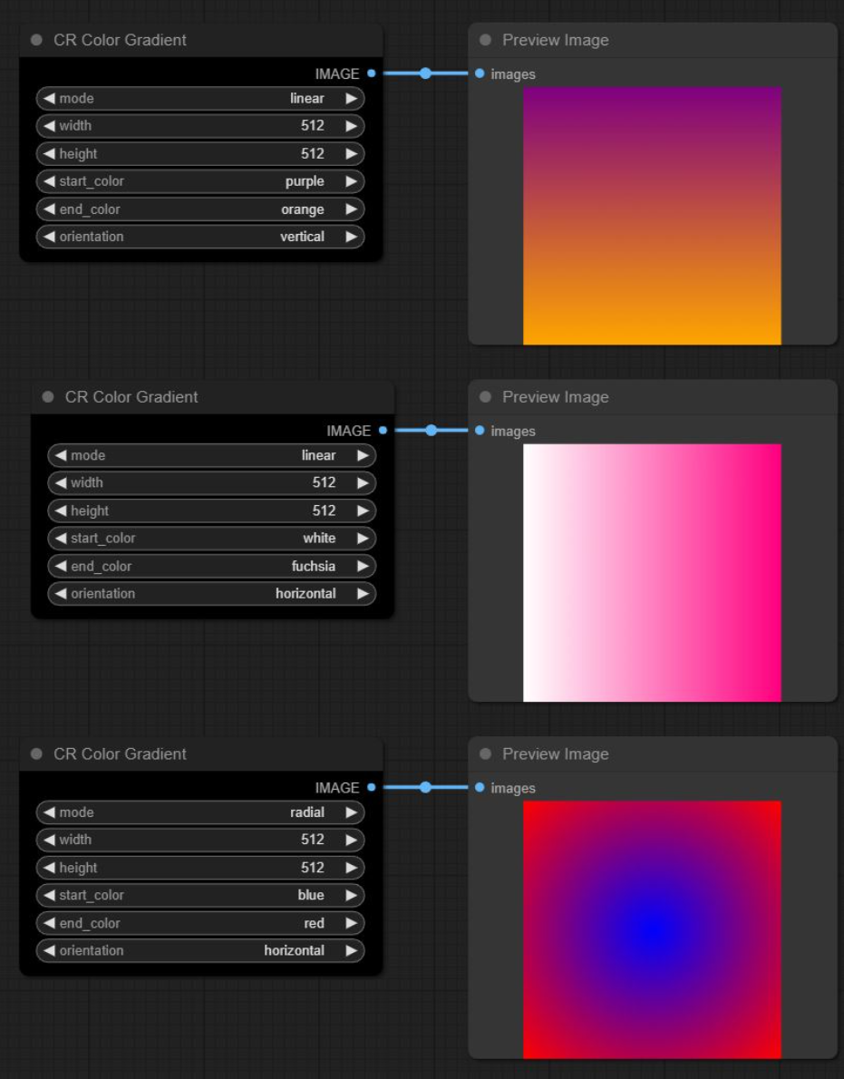Click the IMAGE output port of the purple-orange gradient node
Image resolution: width=844 pixels, height=1079 pixels.
tap(372, 73)
